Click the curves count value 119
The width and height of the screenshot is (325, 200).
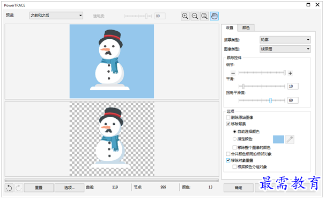pos(115,187)
